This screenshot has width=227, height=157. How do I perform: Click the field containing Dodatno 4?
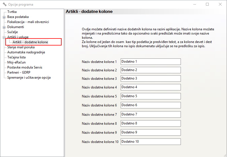[150, 87]
